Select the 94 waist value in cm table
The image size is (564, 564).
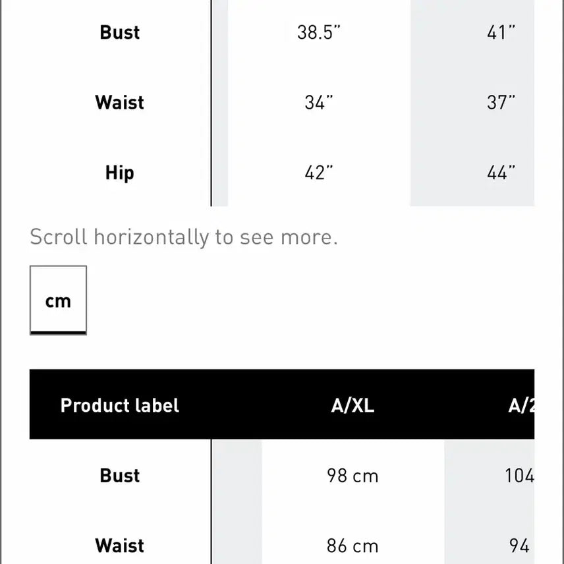click(x=519, y=546)
